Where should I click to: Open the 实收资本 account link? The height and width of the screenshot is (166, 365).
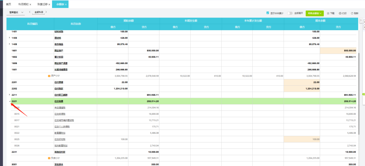(x=59, y=164)
